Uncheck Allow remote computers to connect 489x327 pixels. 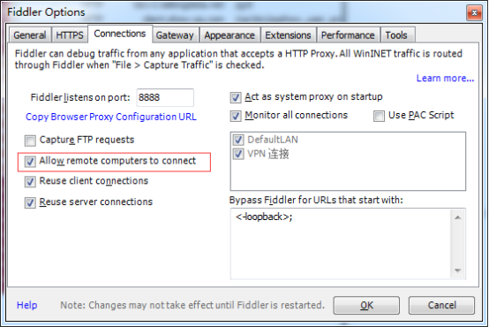coord(30,162)
